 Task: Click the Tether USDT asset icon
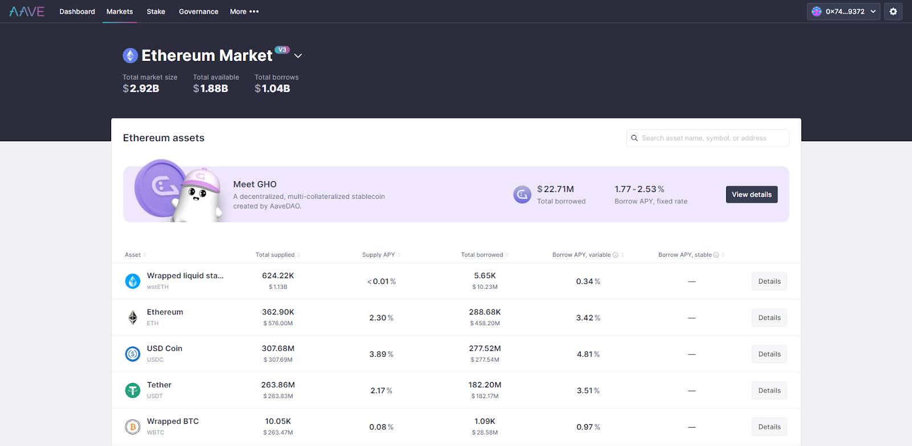pyautogui.click(x=132, y=390)
